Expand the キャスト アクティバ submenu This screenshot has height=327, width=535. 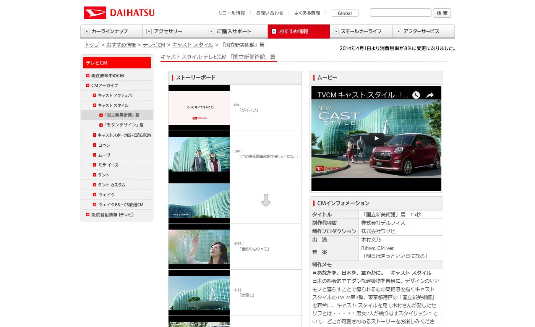(94, 96)
